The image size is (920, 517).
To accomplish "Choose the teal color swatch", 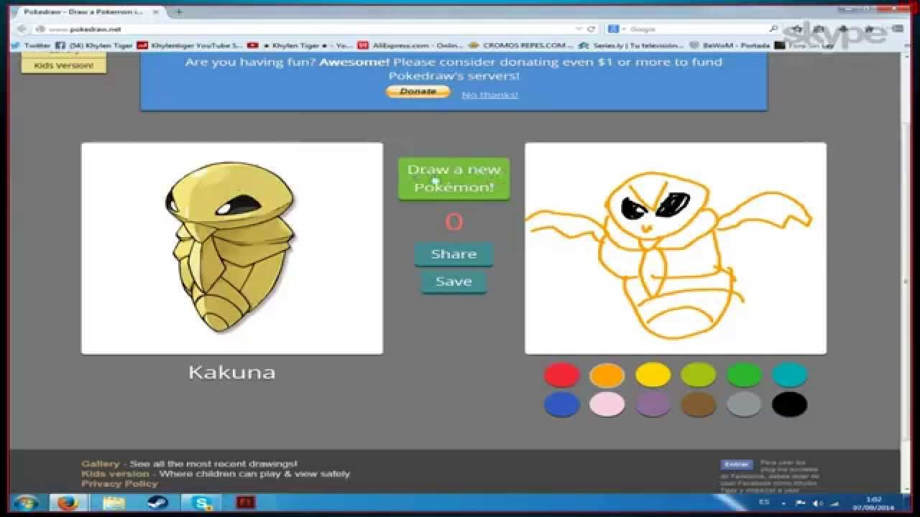I will [789, 375].
